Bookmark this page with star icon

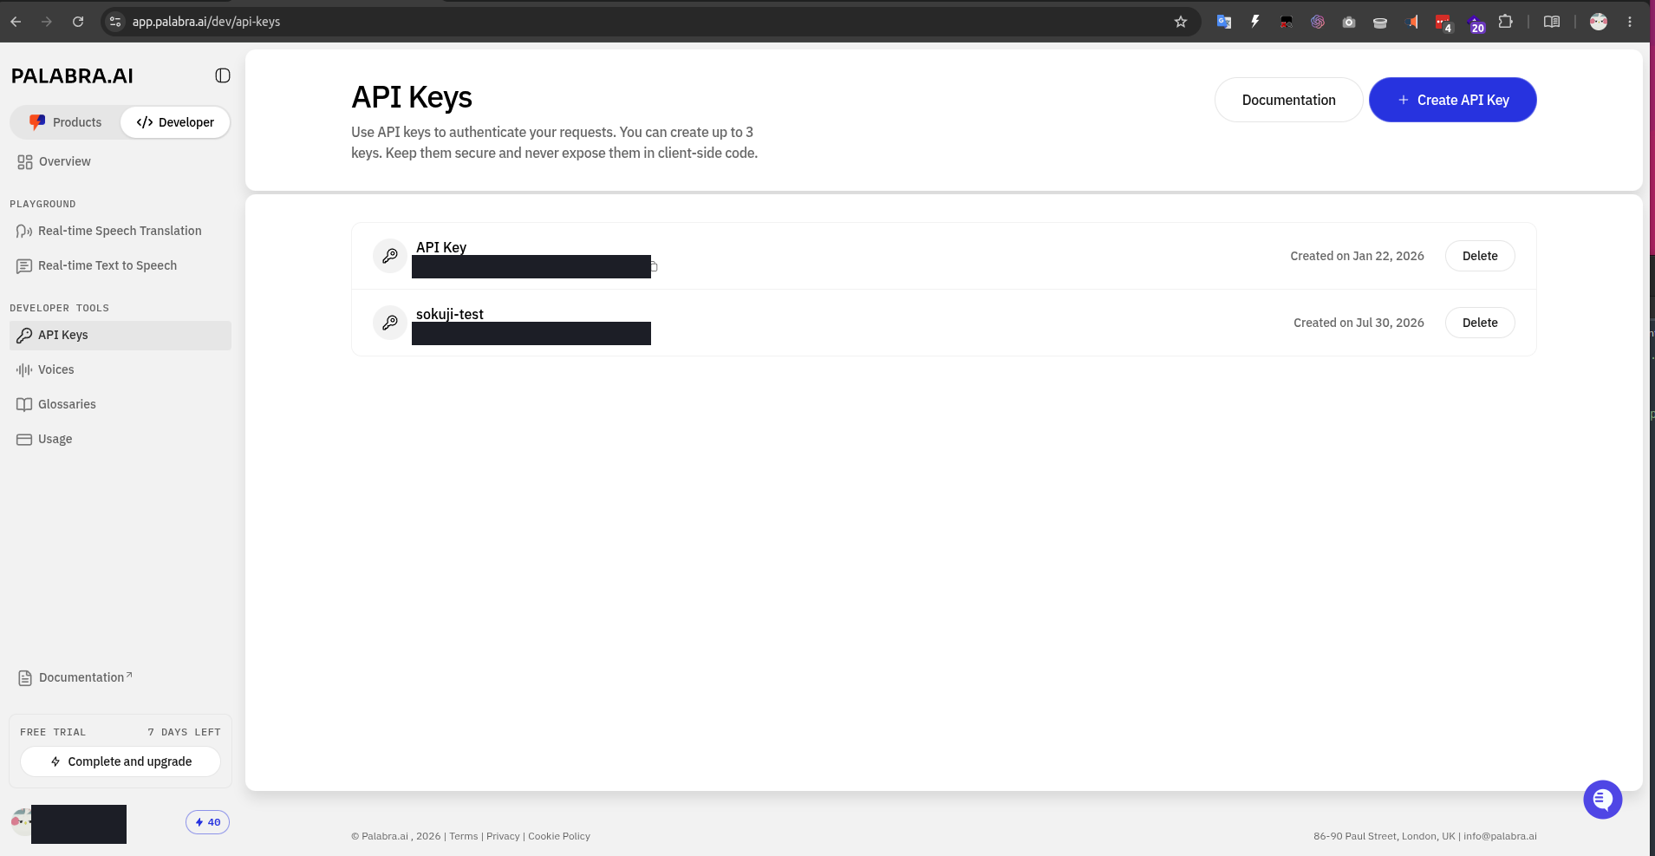pyautogui.click(x=1180, y=22)
